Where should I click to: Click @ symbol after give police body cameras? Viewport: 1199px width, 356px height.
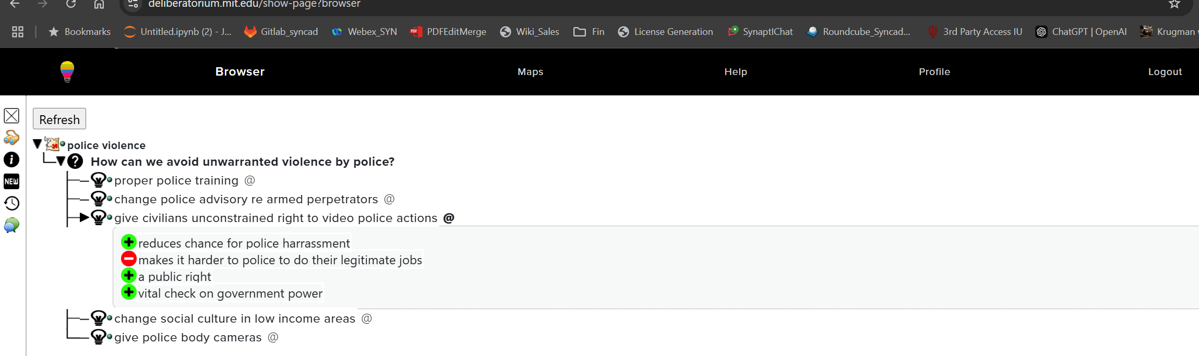click(273, 337)
